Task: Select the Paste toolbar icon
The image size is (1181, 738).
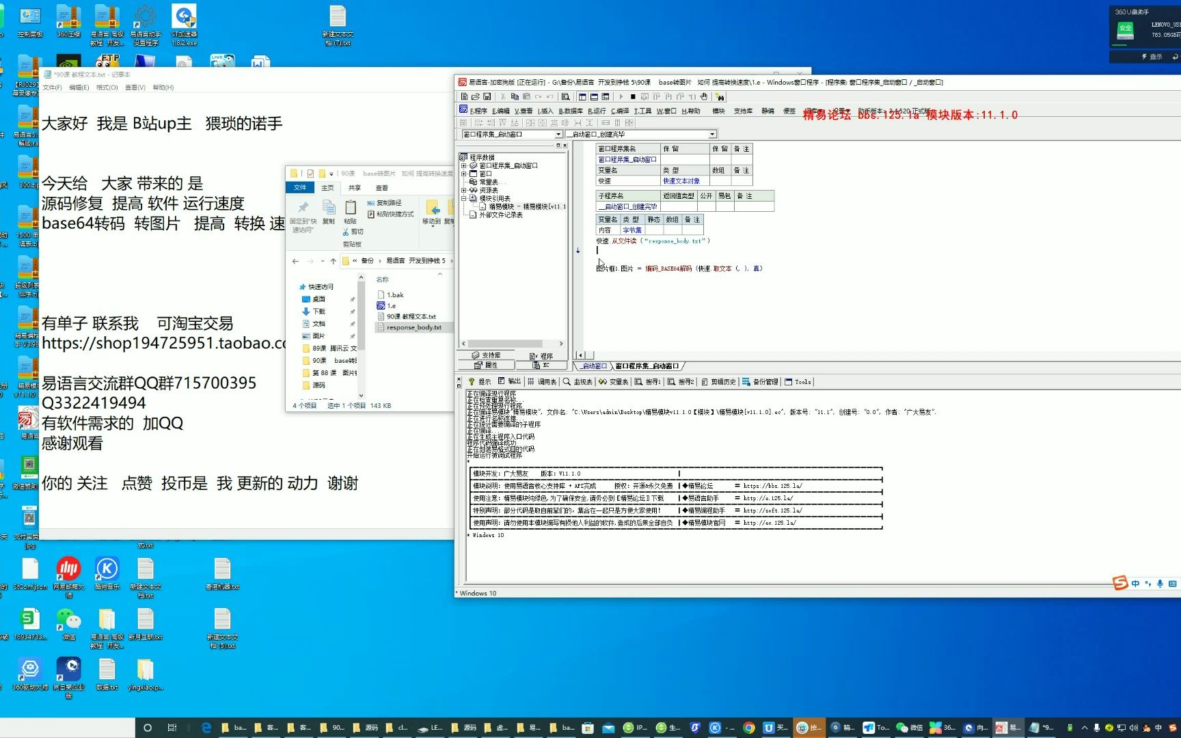Action: [x=526, y=96]
